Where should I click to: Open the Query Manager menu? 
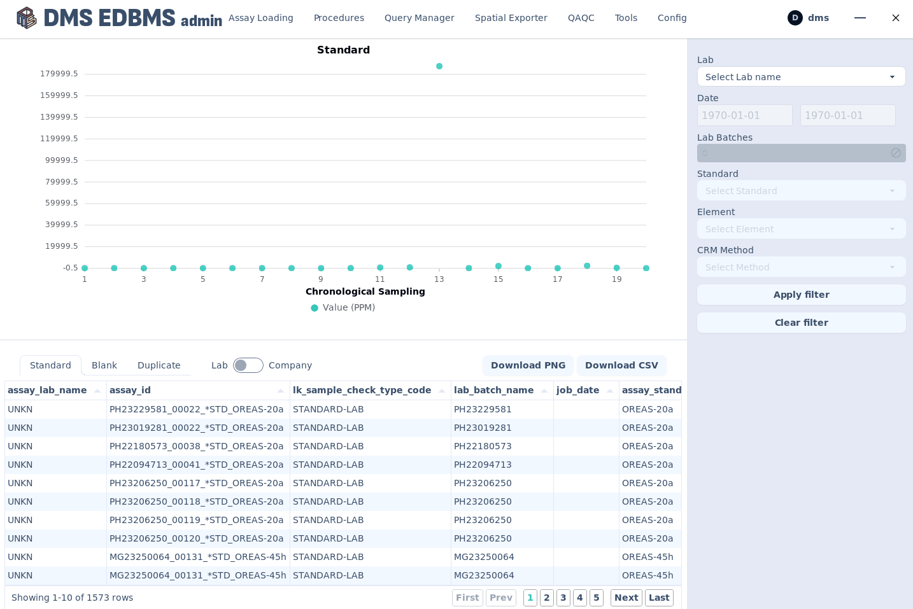pos(419,18)
